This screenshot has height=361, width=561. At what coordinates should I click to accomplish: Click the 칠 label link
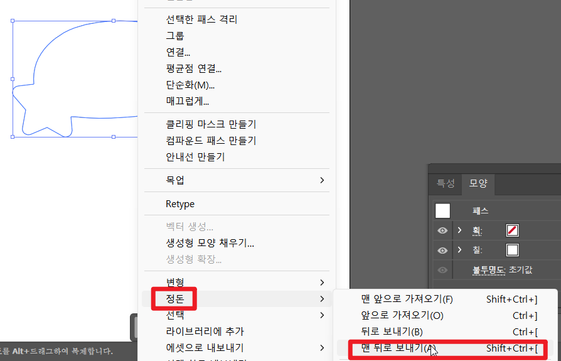point(478,250)
